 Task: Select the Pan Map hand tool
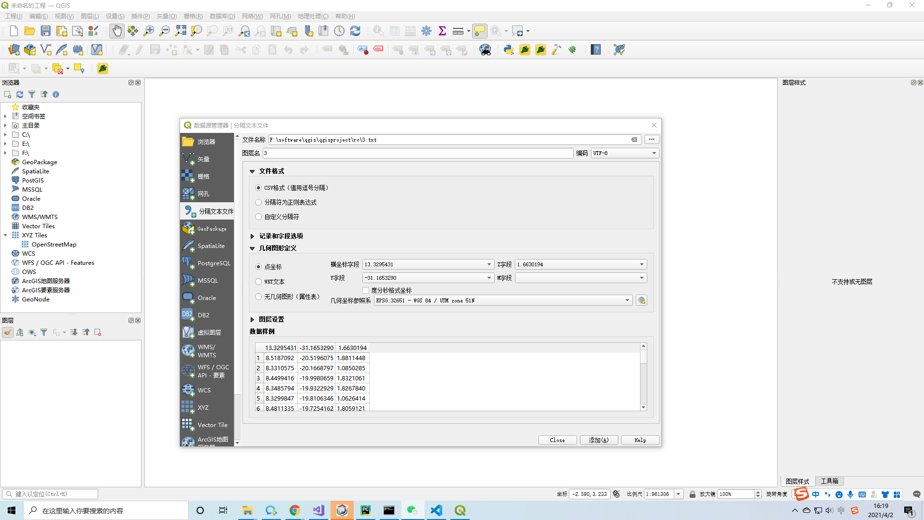[x=117, y=31]
